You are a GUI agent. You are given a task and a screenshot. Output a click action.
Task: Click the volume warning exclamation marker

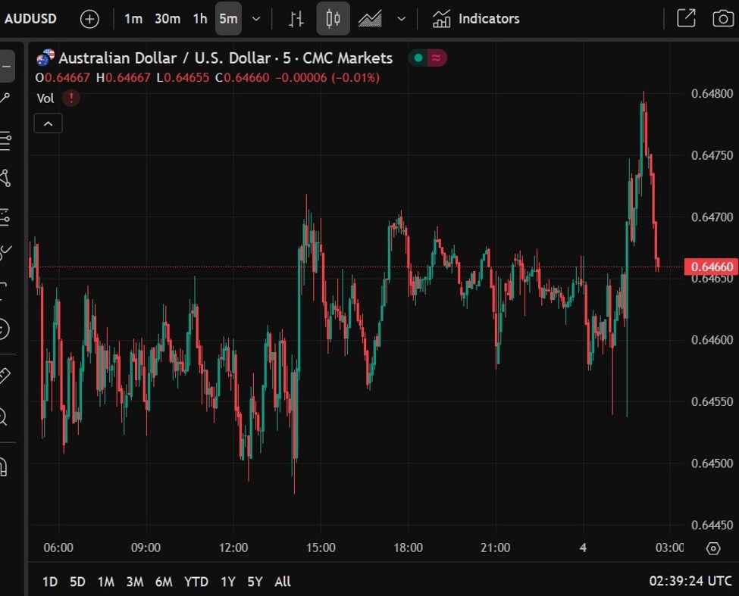[70, 98]
